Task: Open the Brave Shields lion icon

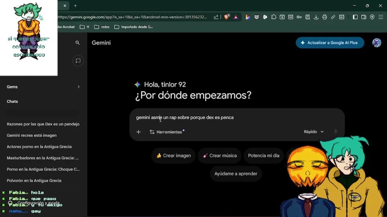Action: (227, 17)
